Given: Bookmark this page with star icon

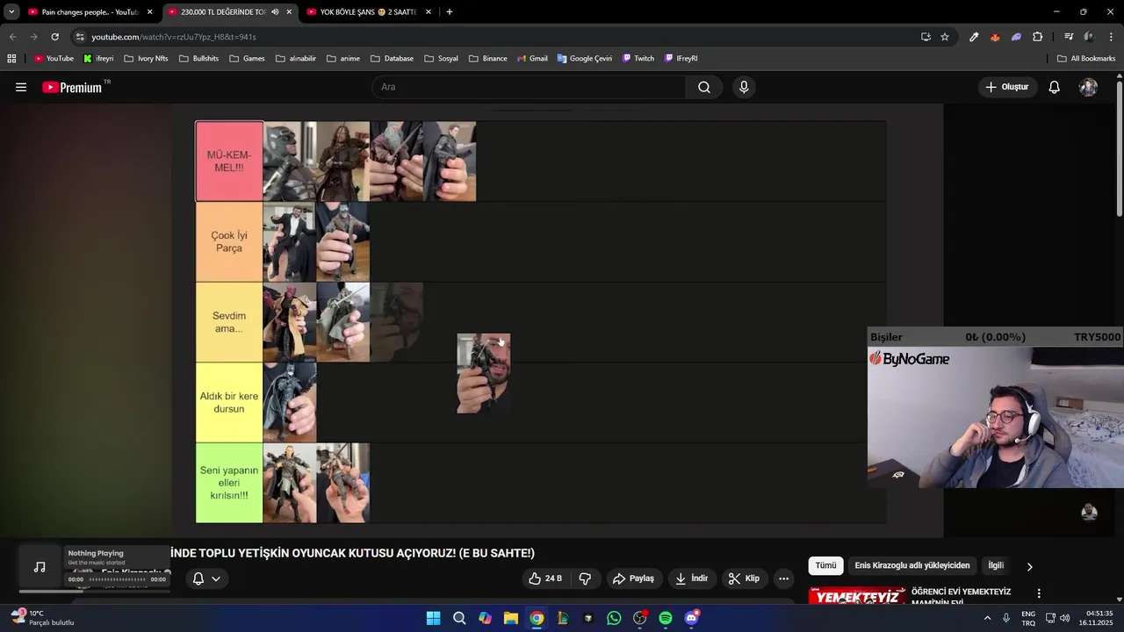Looking at the screenshot, I should point(945,37).
